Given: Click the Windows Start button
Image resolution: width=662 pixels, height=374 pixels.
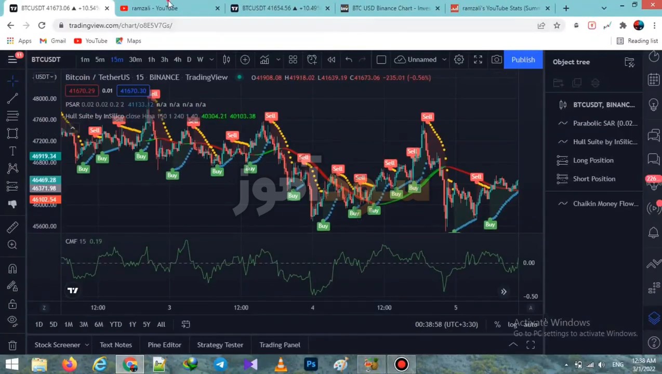Looking at the screenshot, I should point(12,365).
